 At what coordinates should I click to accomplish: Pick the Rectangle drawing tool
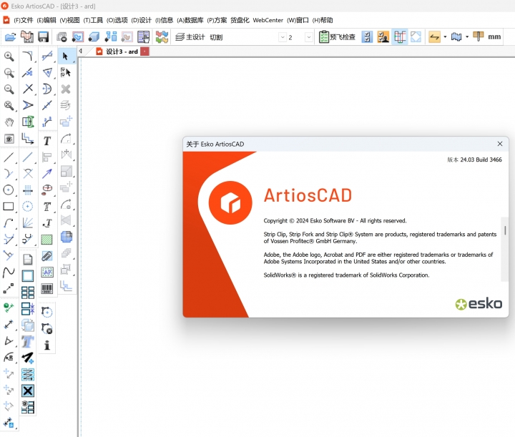[x=9, y=207]
